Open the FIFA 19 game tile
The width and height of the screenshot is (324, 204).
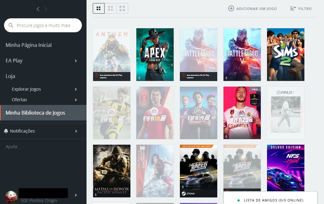(199, 113)
